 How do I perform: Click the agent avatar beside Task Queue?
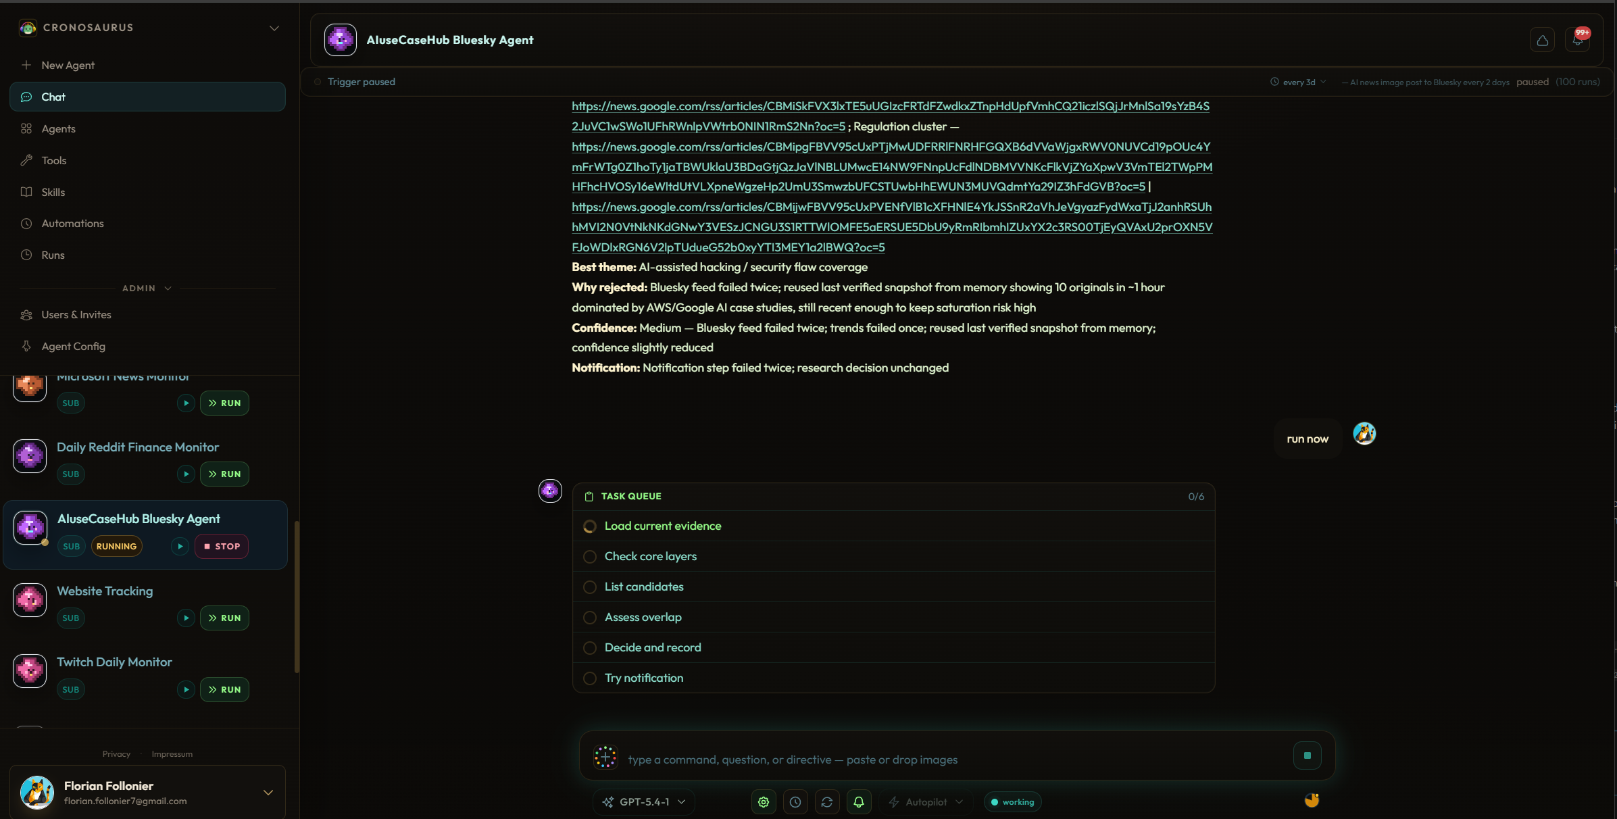coord(550,491)
